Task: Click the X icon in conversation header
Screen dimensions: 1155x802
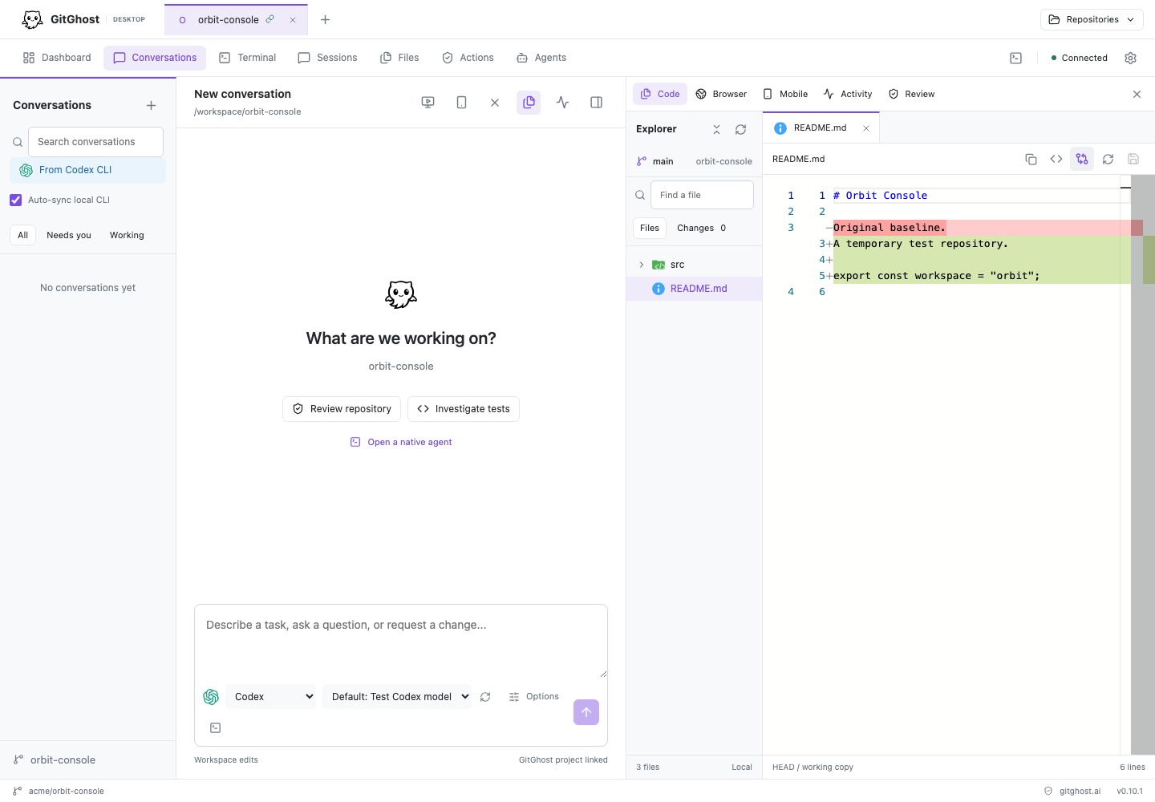Action: coord(495,102)
